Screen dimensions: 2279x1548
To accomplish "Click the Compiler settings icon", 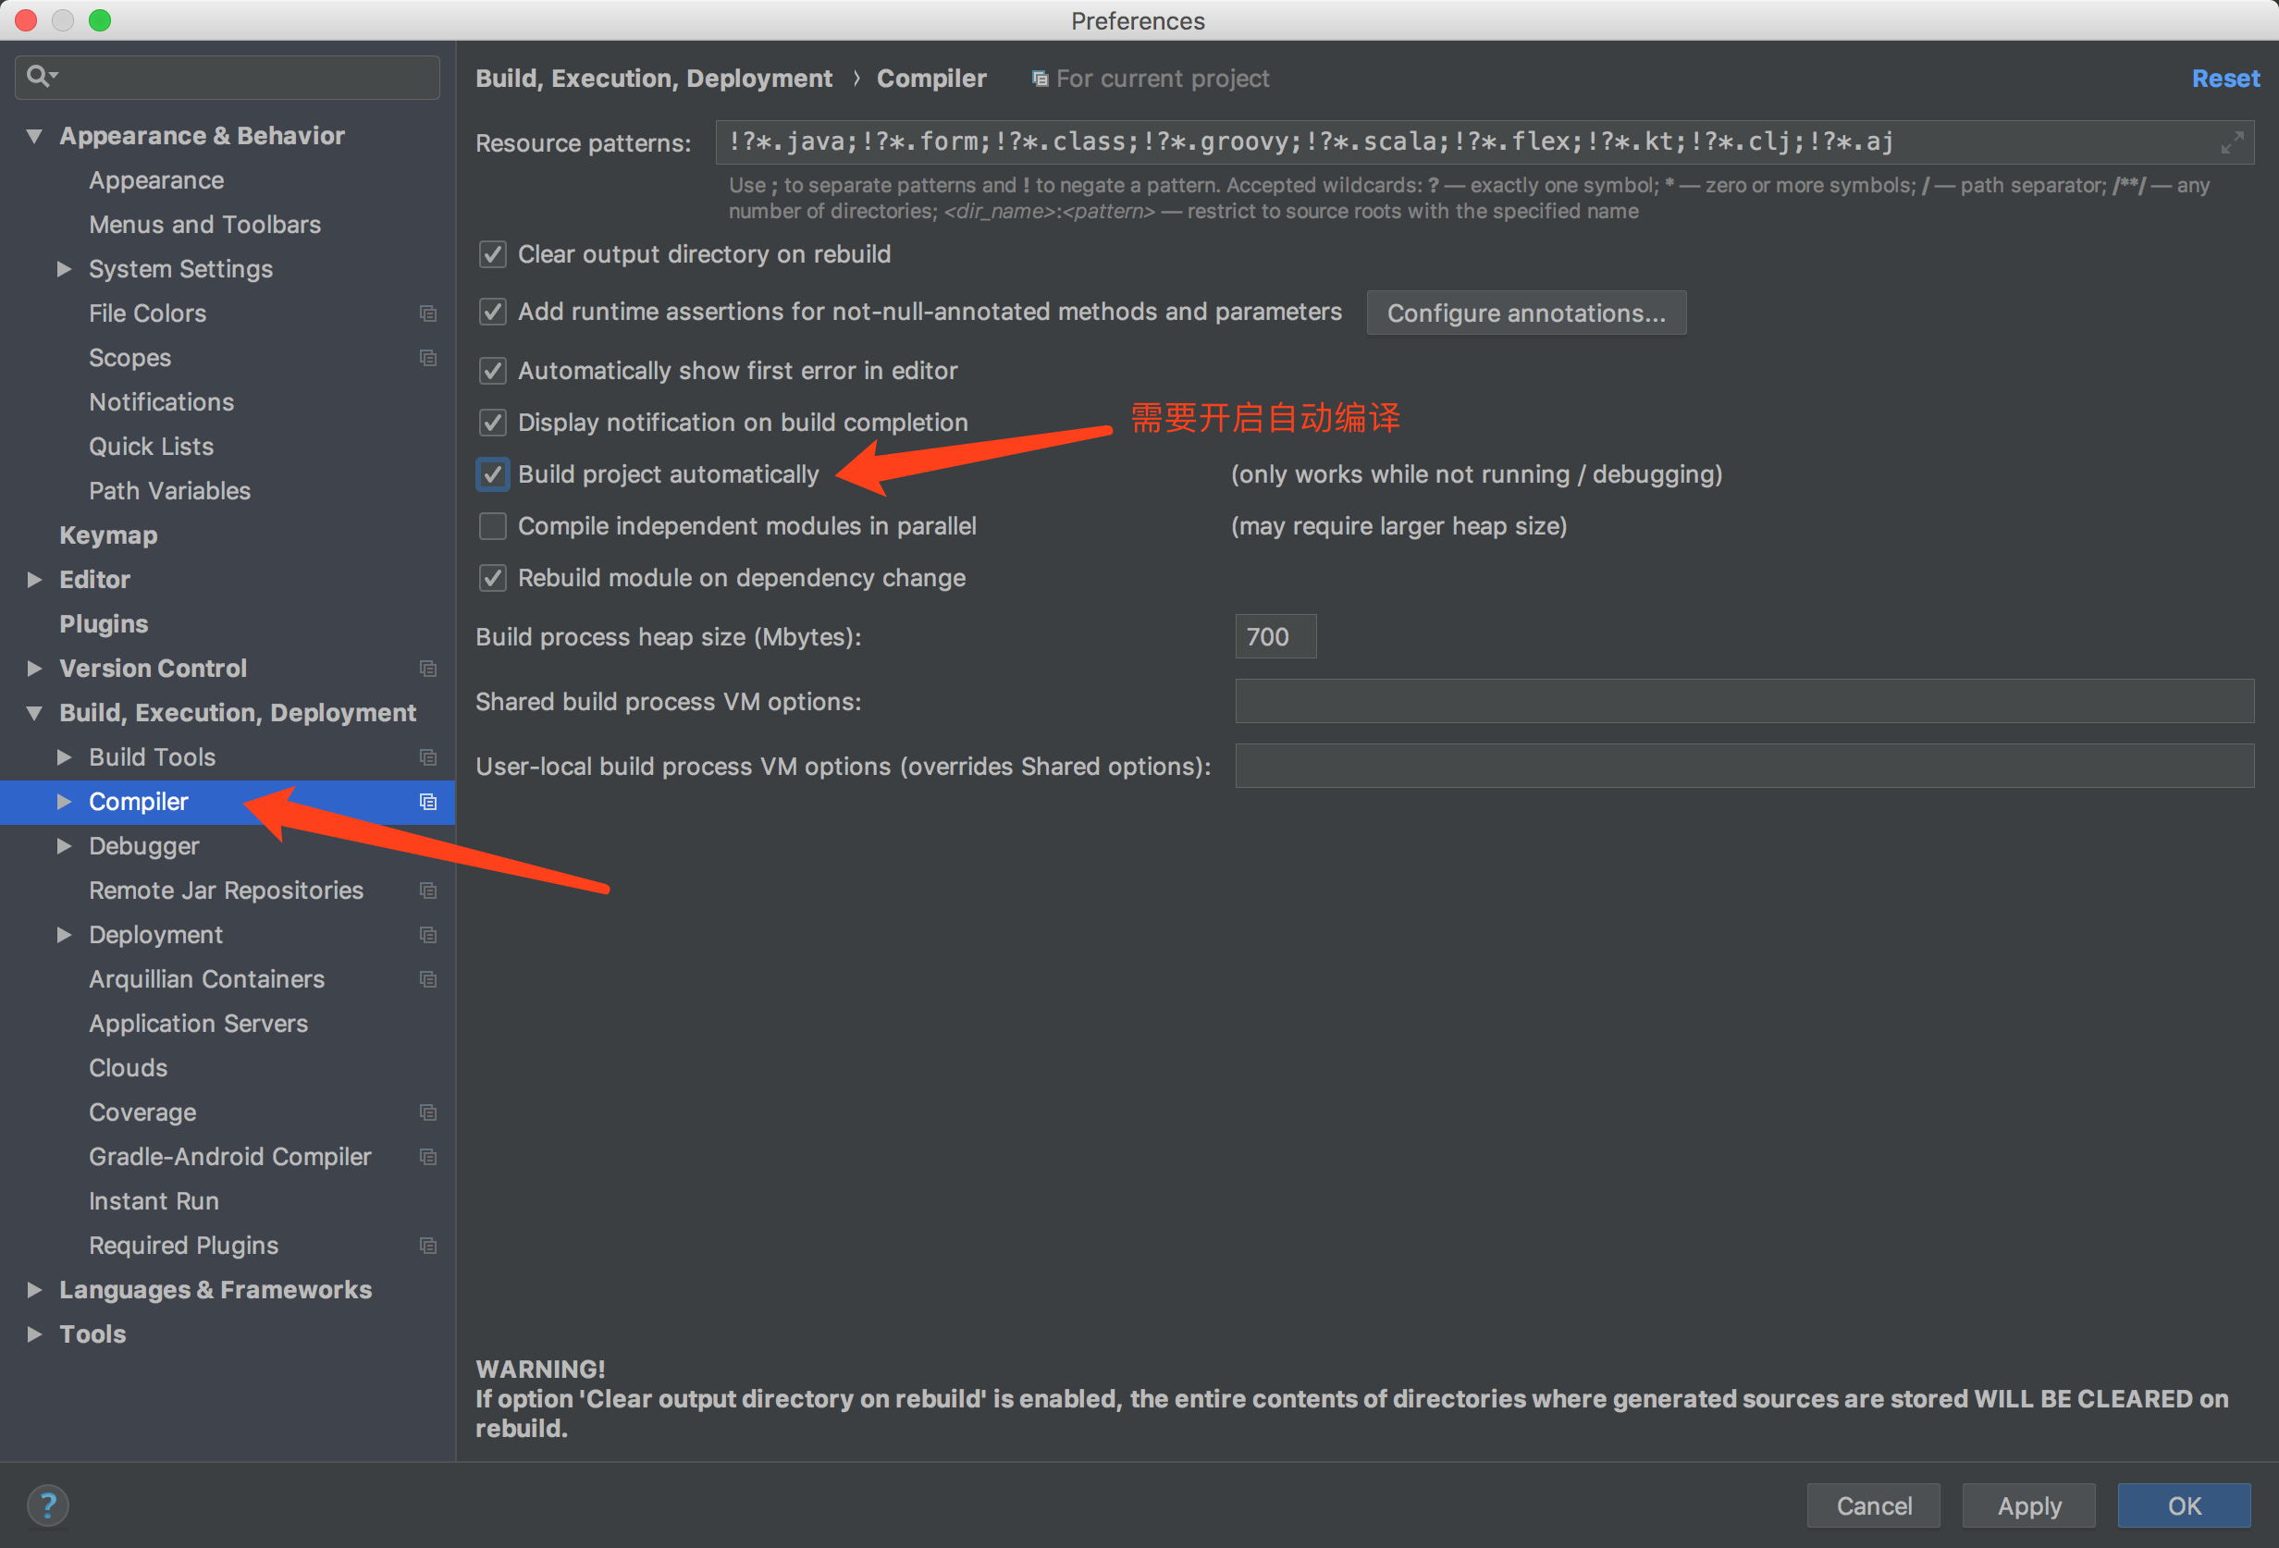I will [x=426, y=802].
